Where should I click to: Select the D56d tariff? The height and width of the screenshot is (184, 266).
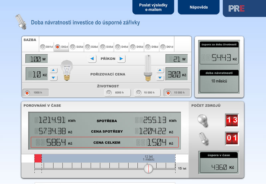(152, 47)
